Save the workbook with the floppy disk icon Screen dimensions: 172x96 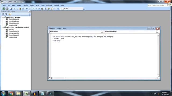coord(11,9)
